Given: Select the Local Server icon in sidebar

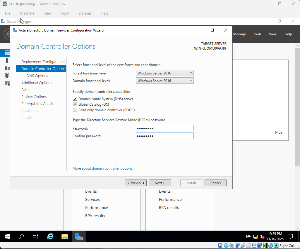Looking at the screenshot, I should coord(6,60).
